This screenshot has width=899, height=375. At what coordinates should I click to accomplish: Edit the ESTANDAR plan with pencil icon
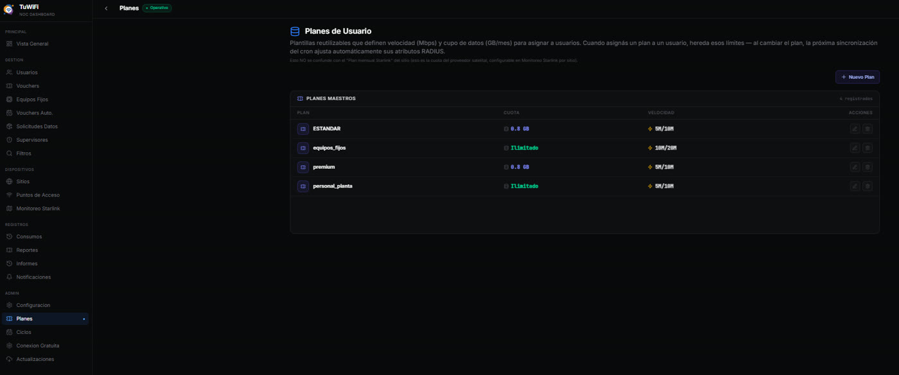[855, 128]
